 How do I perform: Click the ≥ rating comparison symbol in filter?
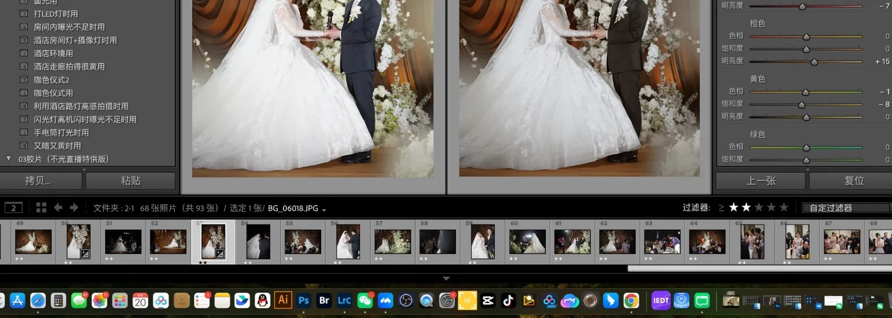pos(721,208)
